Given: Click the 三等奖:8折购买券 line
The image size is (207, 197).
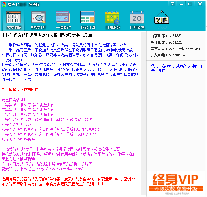Looking at the screenshot, I should 27,115.
